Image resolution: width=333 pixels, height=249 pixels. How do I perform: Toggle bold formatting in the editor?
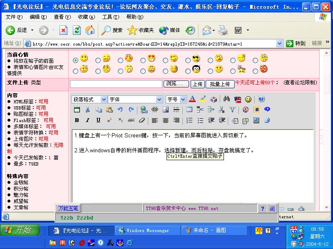[77, 120]
